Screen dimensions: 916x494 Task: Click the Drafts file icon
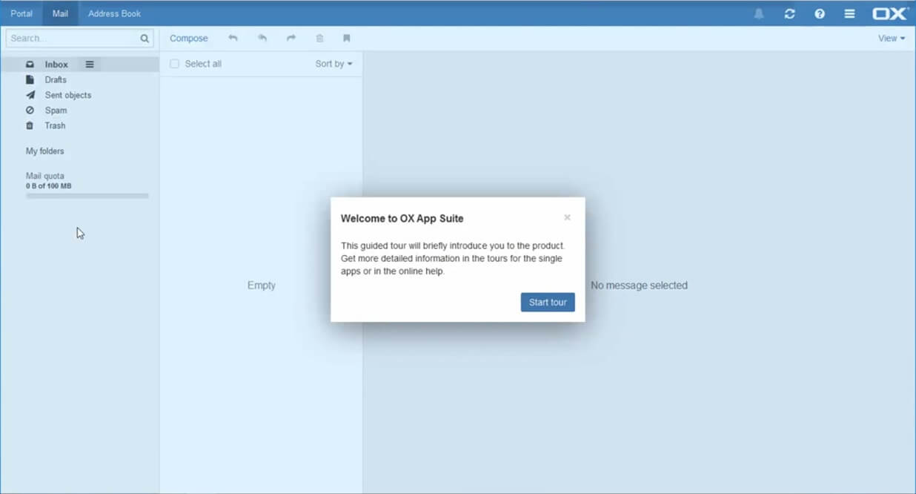pos(30,79)
